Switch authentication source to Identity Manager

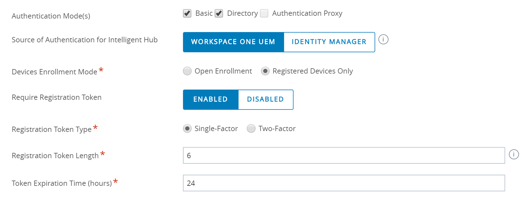329,42
